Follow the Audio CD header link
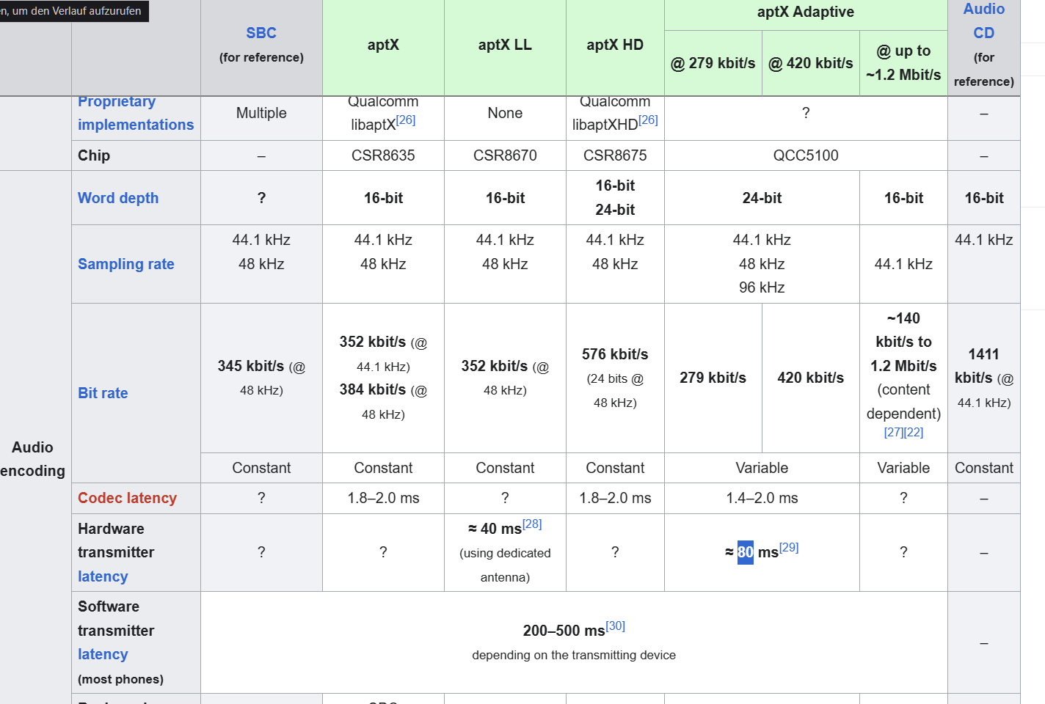Viewport: 1045px width, 704px height. coord(983,21)
